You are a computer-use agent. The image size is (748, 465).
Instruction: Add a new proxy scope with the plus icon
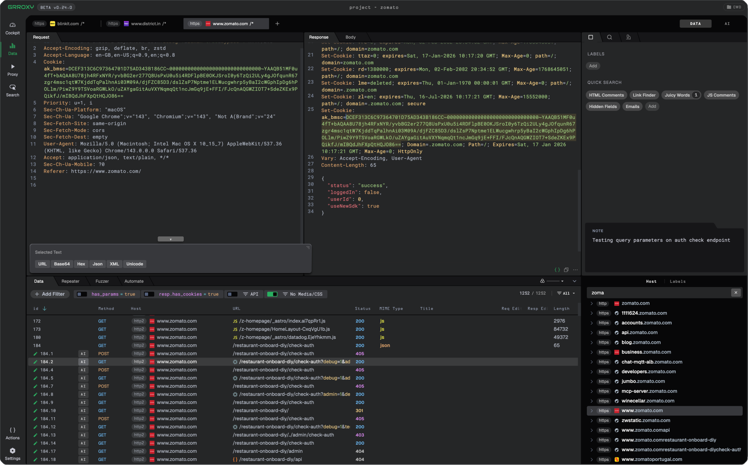[277, 23]
